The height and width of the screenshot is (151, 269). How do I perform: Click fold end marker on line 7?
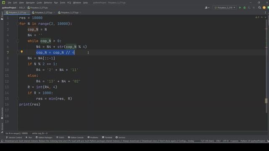click(18, 52)
